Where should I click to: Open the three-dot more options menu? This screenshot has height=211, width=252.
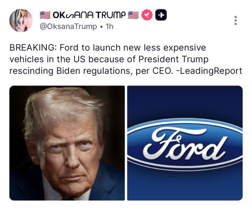235,21
